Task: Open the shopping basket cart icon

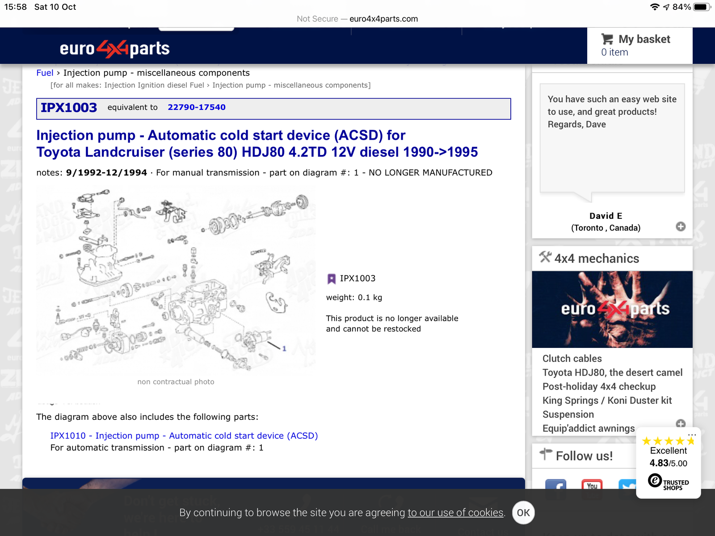Action: click(607, 39)
